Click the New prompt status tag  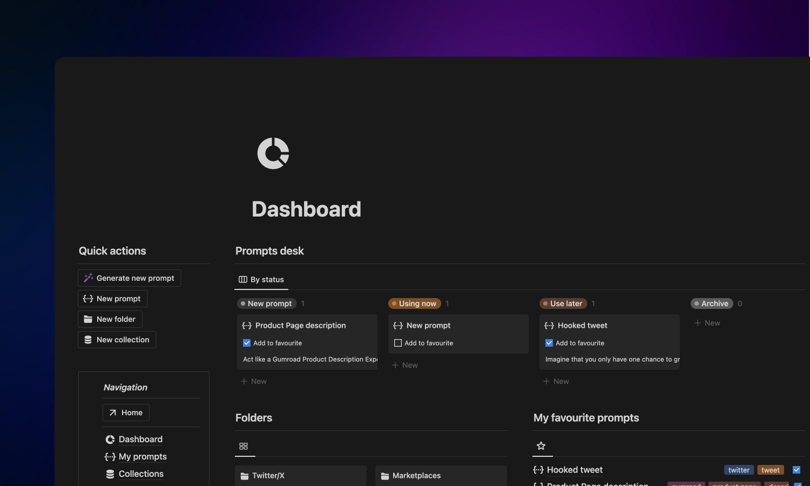pos(267,303)
